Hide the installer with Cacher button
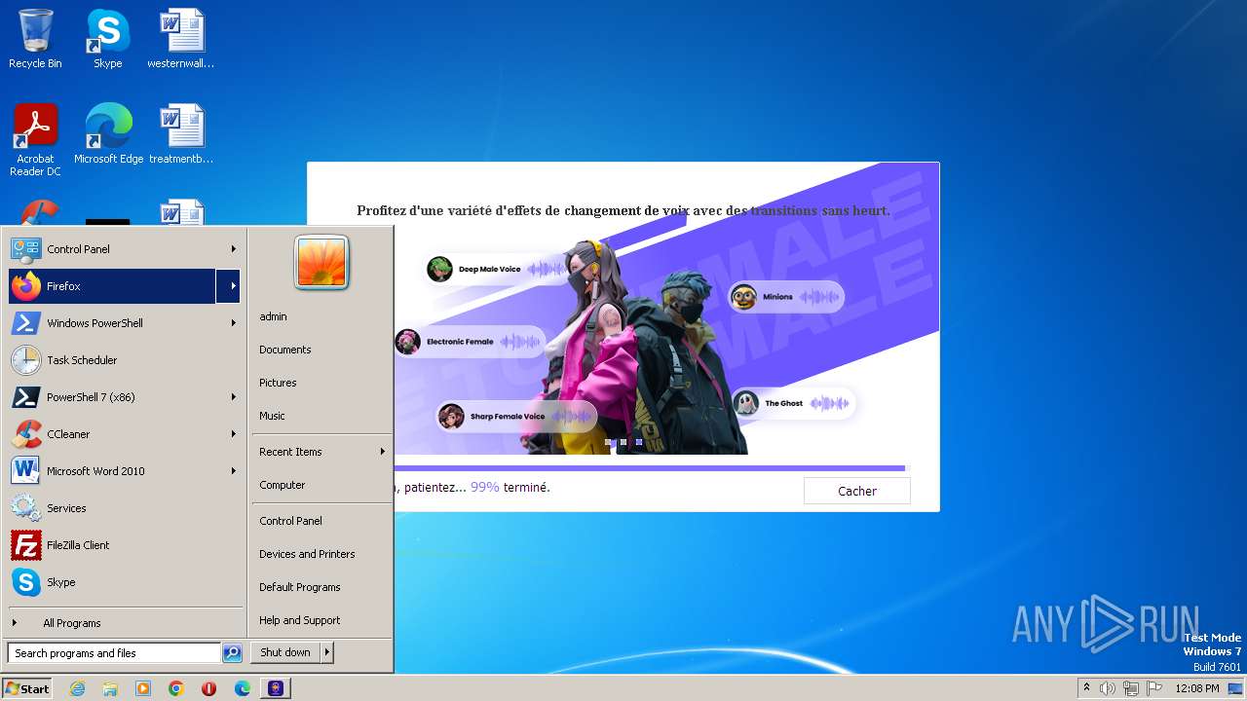This screenshot has width=1247, height=701. coord(857,491)
